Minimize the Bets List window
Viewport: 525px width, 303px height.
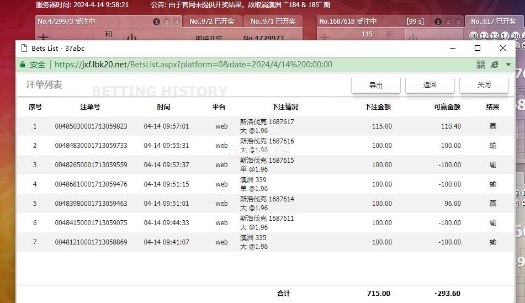[453, 48]
